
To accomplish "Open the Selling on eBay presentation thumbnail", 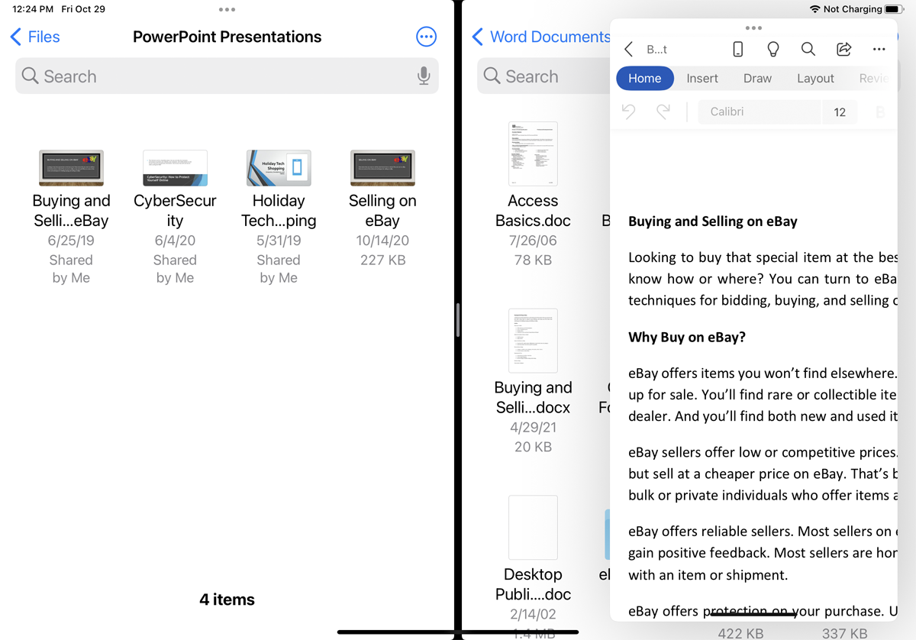I will click(x=382, y=167).
